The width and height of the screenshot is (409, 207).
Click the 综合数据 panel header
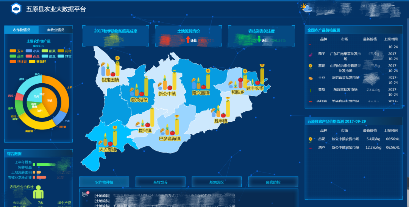39,154
